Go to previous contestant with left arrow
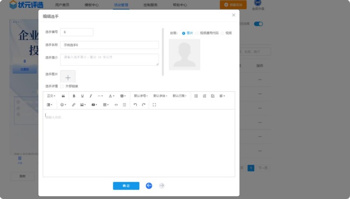Image resolution: width=350 pixels, height=199 pixels. tap(149, 185)
